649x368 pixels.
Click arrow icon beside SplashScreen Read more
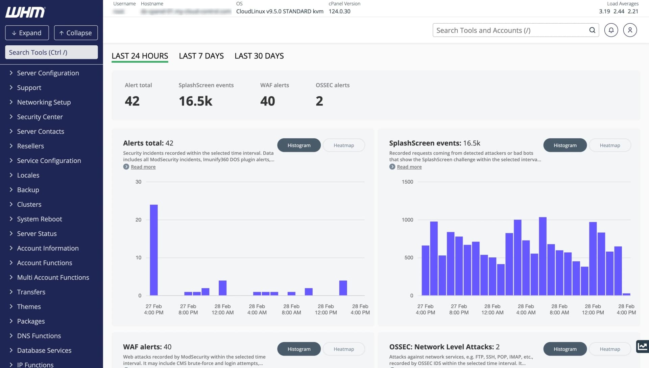[x=392, y=167]
